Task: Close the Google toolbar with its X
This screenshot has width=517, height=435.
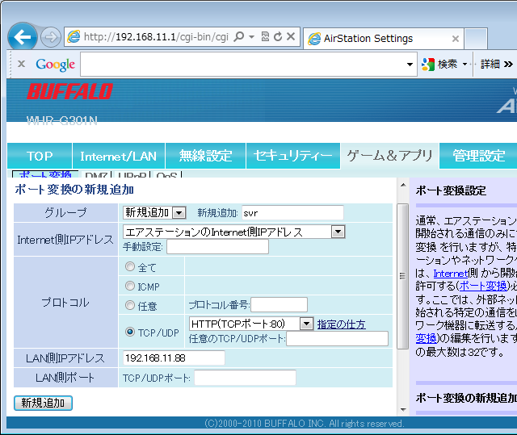Action: pos(21,64)
